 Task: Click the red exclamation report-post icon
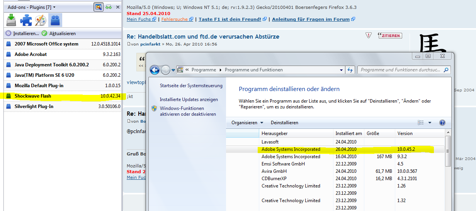pos(369,35)
